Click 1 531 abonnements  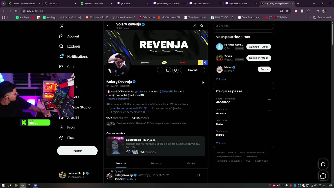coord(117,118)
